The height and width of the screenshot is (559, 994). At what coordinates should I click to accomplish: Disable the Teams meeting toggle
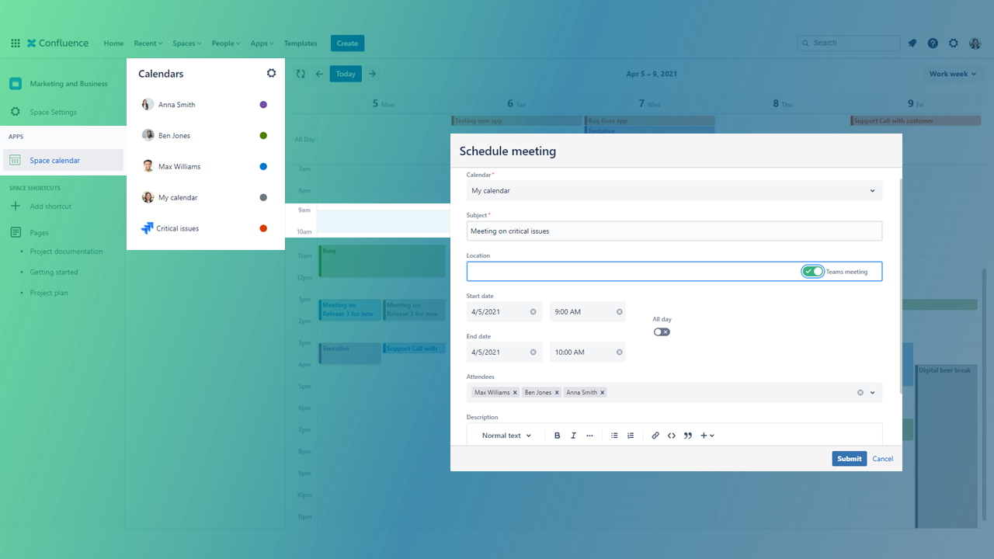coord(813,271)
